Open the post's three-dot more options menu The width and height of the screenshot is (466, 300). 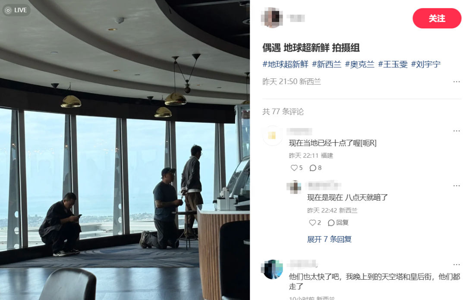457,82
